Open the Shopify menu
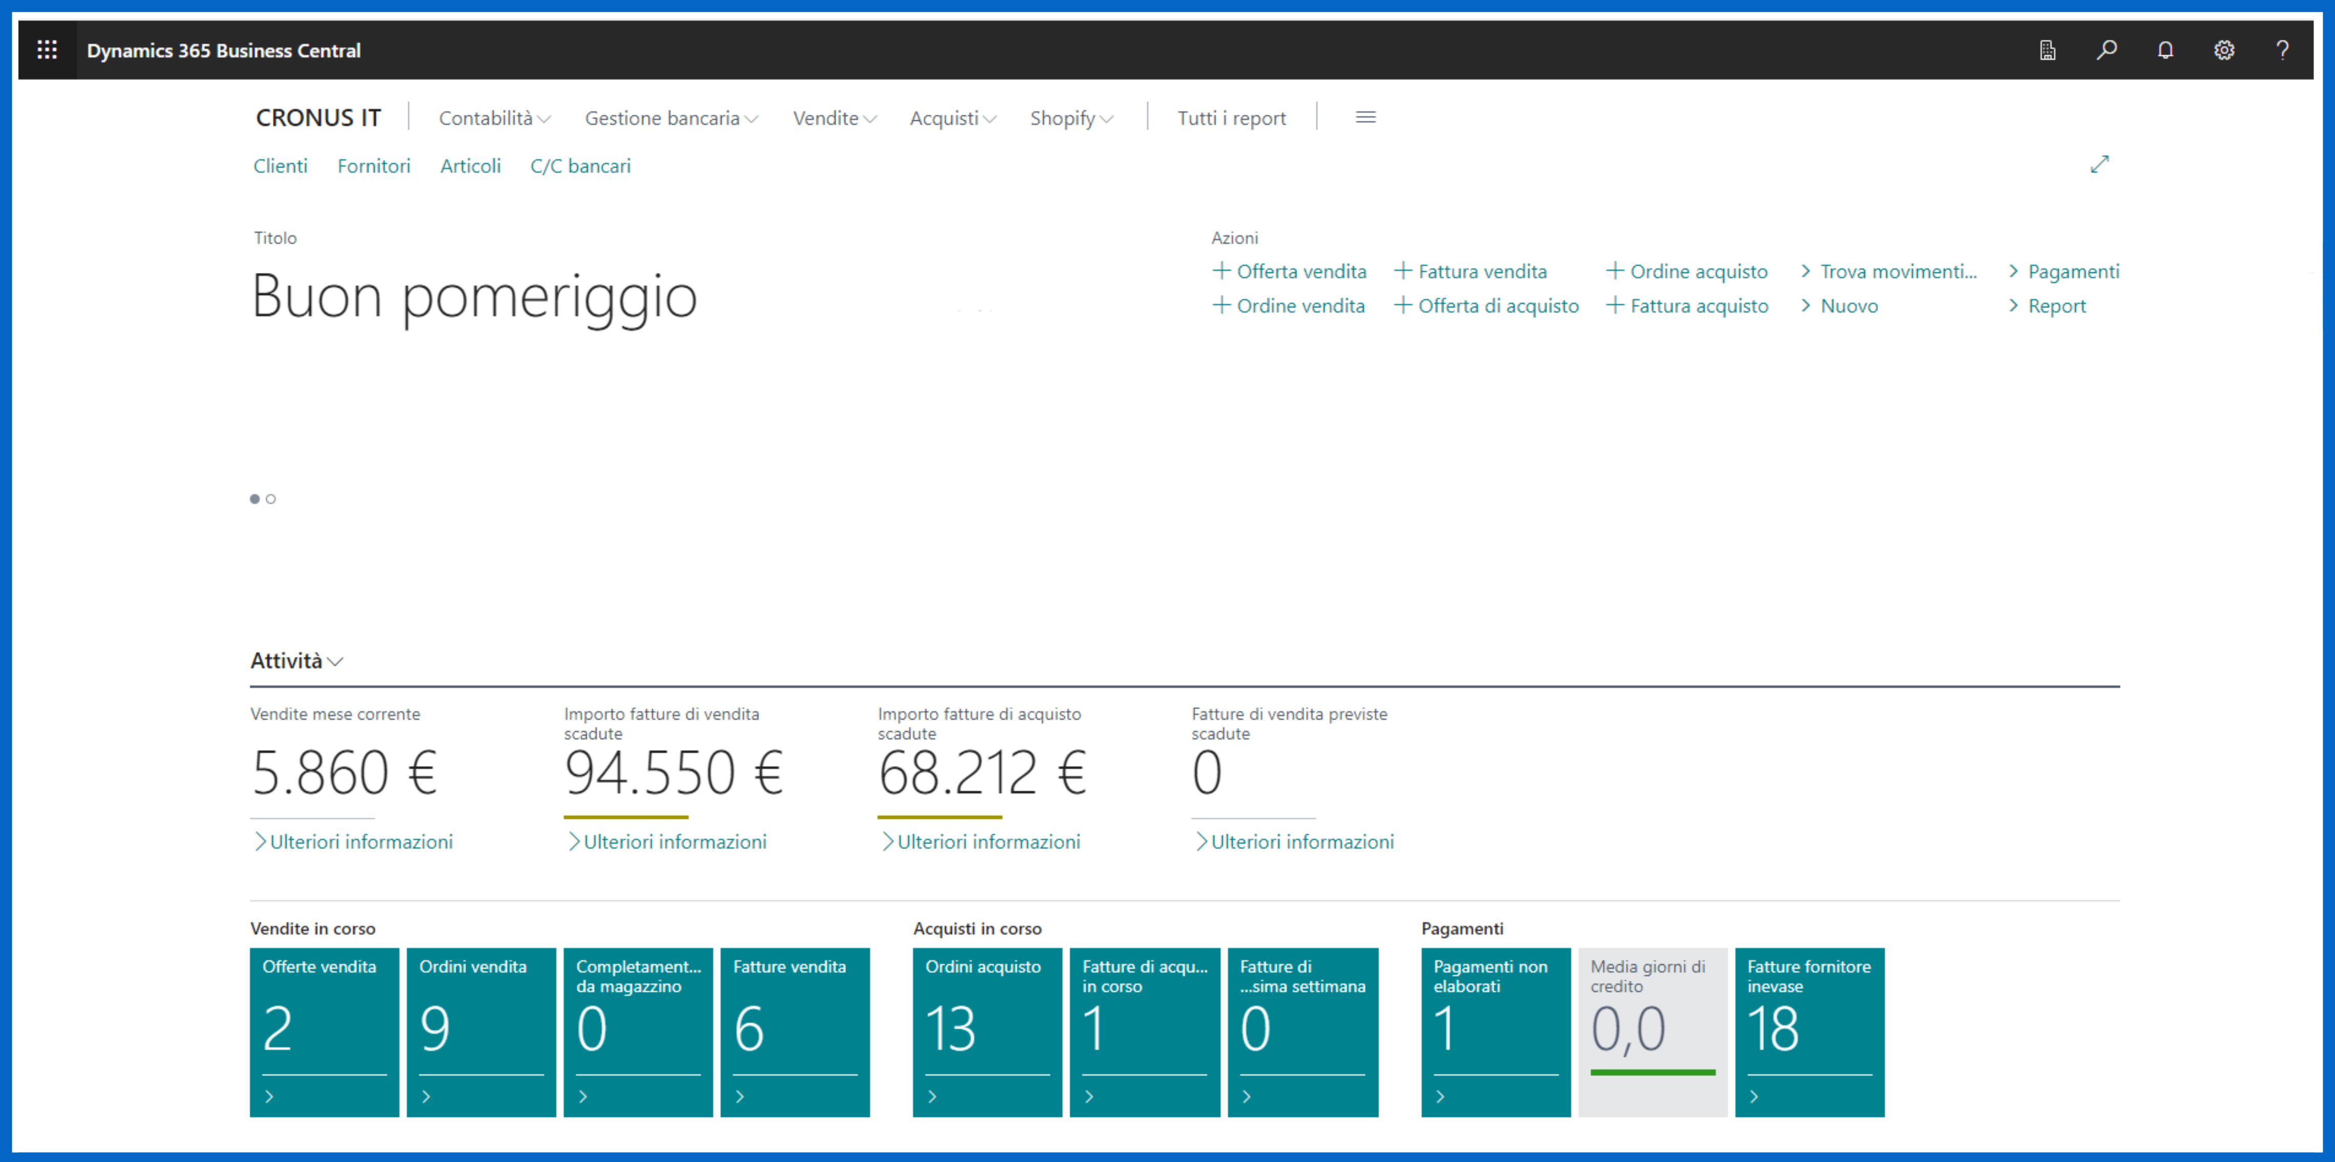2335x1162 pixels. (x=1071, y=118)
